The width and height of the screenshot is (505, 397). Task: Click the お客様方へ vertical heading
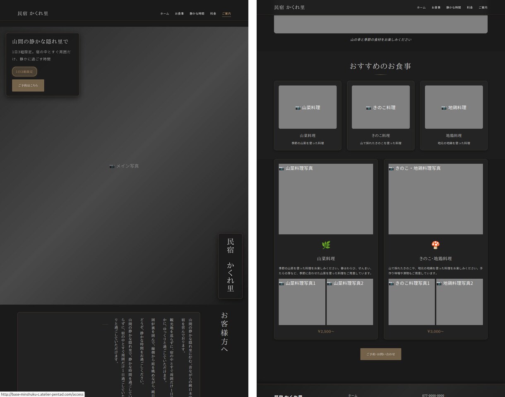225,332
